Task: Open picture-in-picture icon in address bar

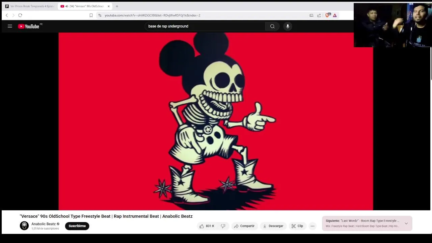Action: coord(311,15)
